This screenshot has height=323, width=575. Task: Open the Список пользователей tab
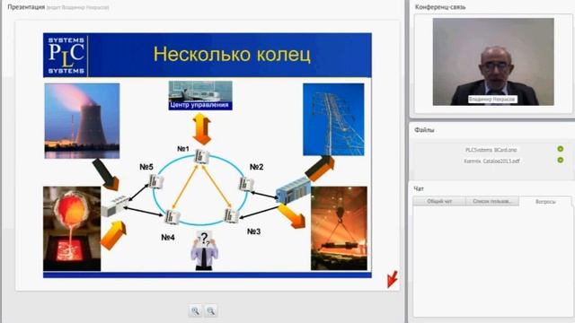click(492, 201)
